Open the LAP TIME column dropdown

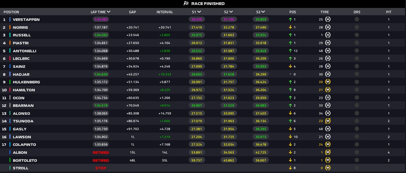(x=109, y=12)
